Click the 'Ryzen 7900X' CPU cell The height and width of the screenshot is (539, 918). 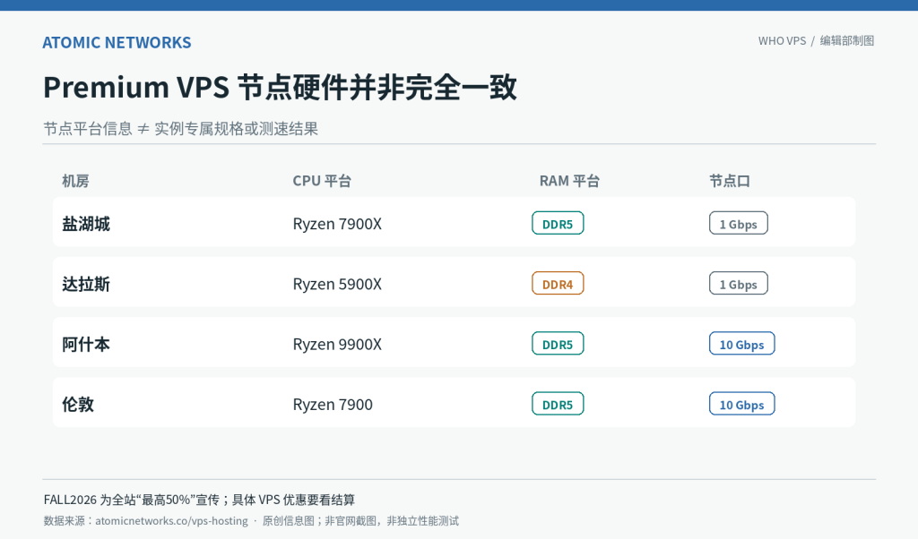[337, 224]
